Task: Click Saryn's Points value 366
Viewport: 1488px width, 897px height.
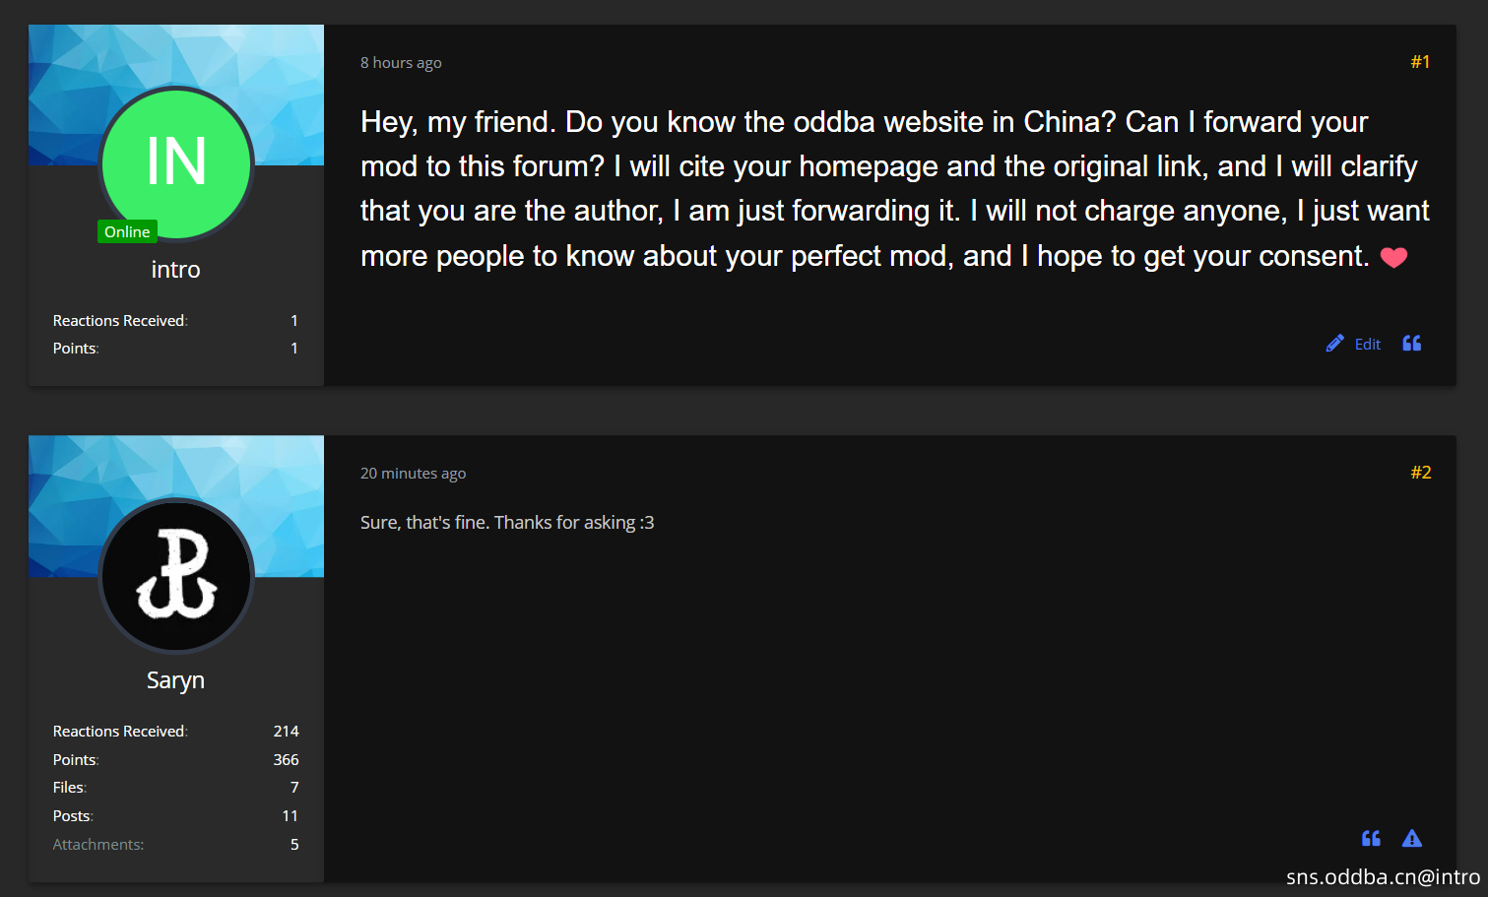Action: tap(286, 760)
